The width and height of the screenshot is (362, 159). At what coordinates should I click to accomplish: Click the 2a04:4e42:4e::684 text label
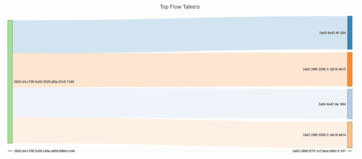(x=332, y=104)
